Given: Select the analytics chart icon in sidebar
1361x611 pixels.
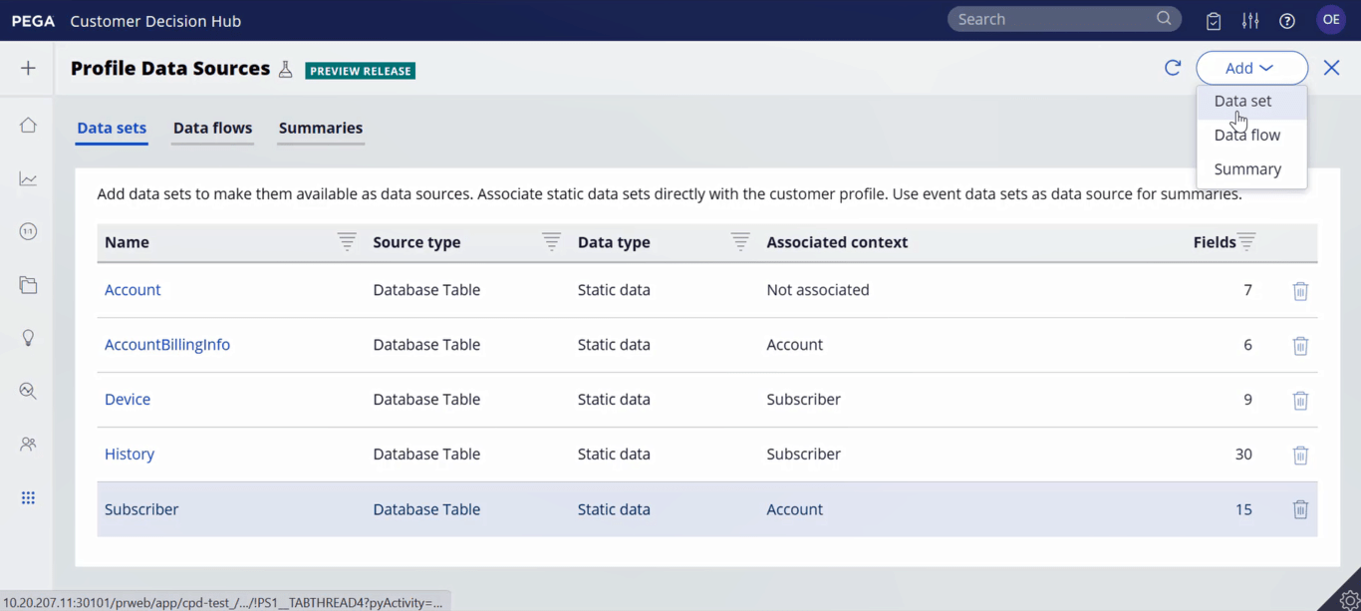Looking at the screenshot, I should coord(27,178).
